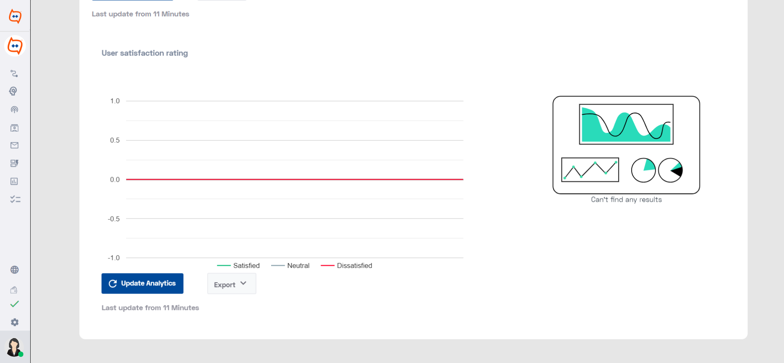
Task: Click the globe language icon
Action: tap(14, 270)
